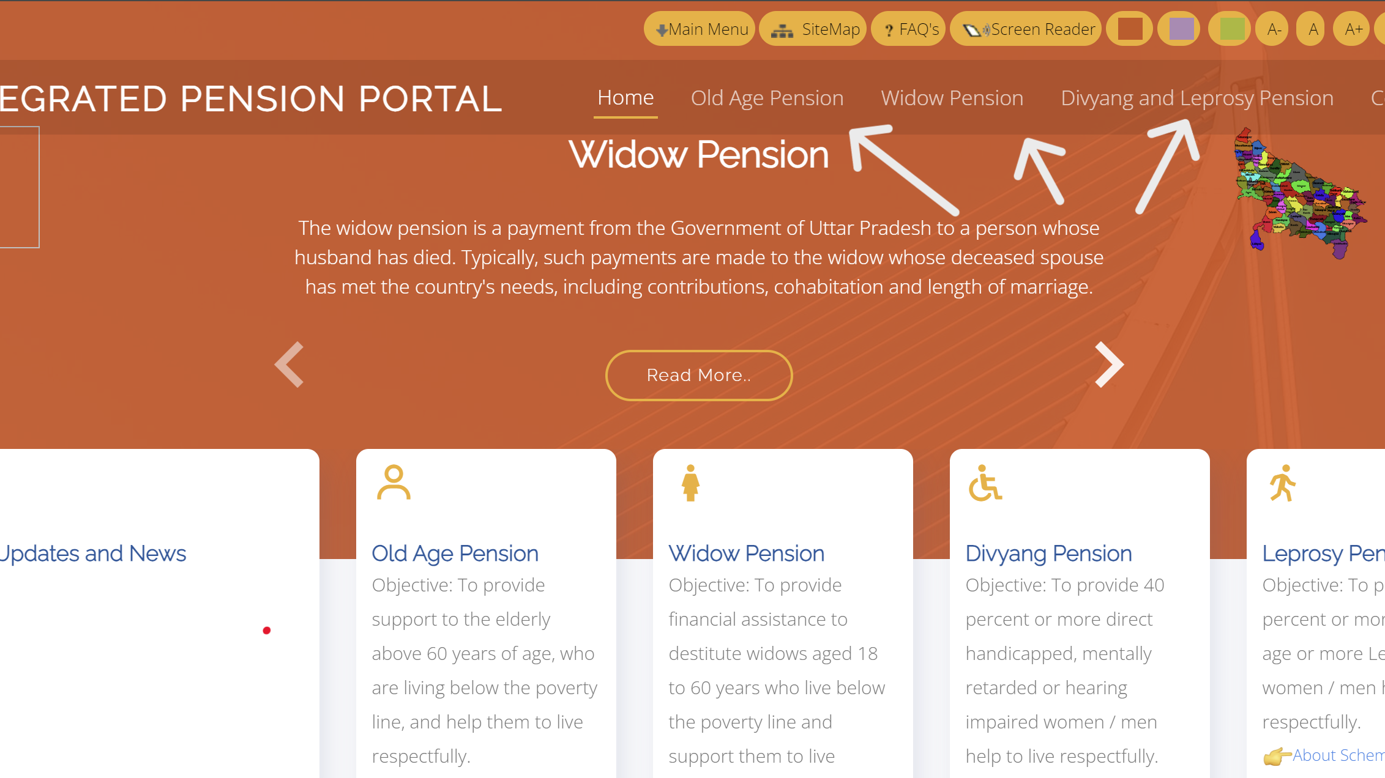Select the A+ font size option
This screenshot has width=1385, height=778.
(x=1352, y=29)
